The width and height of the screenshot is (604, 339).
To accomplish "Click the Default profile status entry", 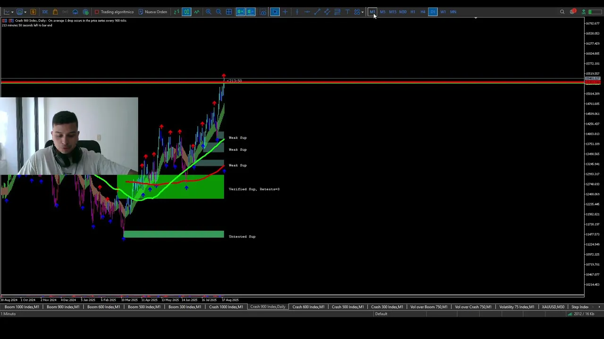I will point(381,314).
